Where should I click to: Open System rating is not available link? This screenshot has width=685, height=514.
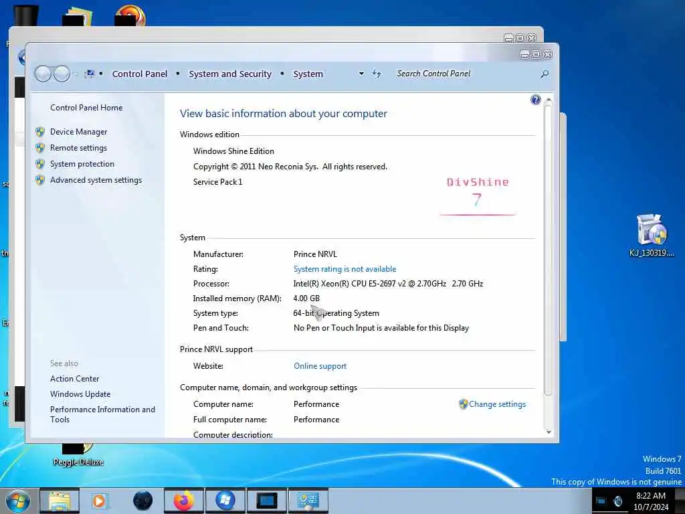345,269
